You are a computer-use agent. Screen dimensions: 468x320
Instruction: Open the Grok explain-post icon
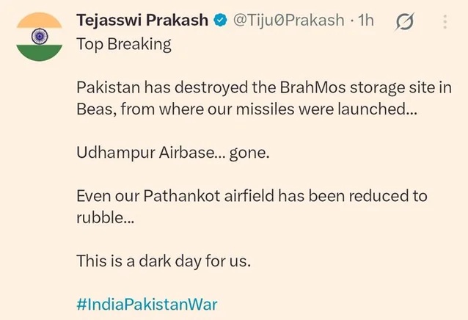coord(405,21)
